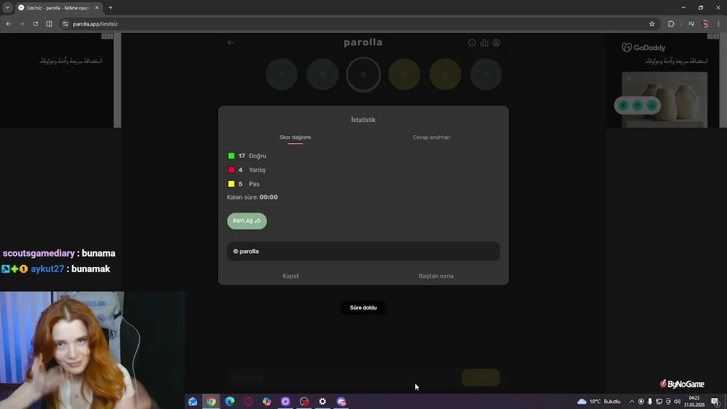The height and width of the screenshot is (409, 727).
Task: Open site information icon in address bar
Action: point(65,24)
